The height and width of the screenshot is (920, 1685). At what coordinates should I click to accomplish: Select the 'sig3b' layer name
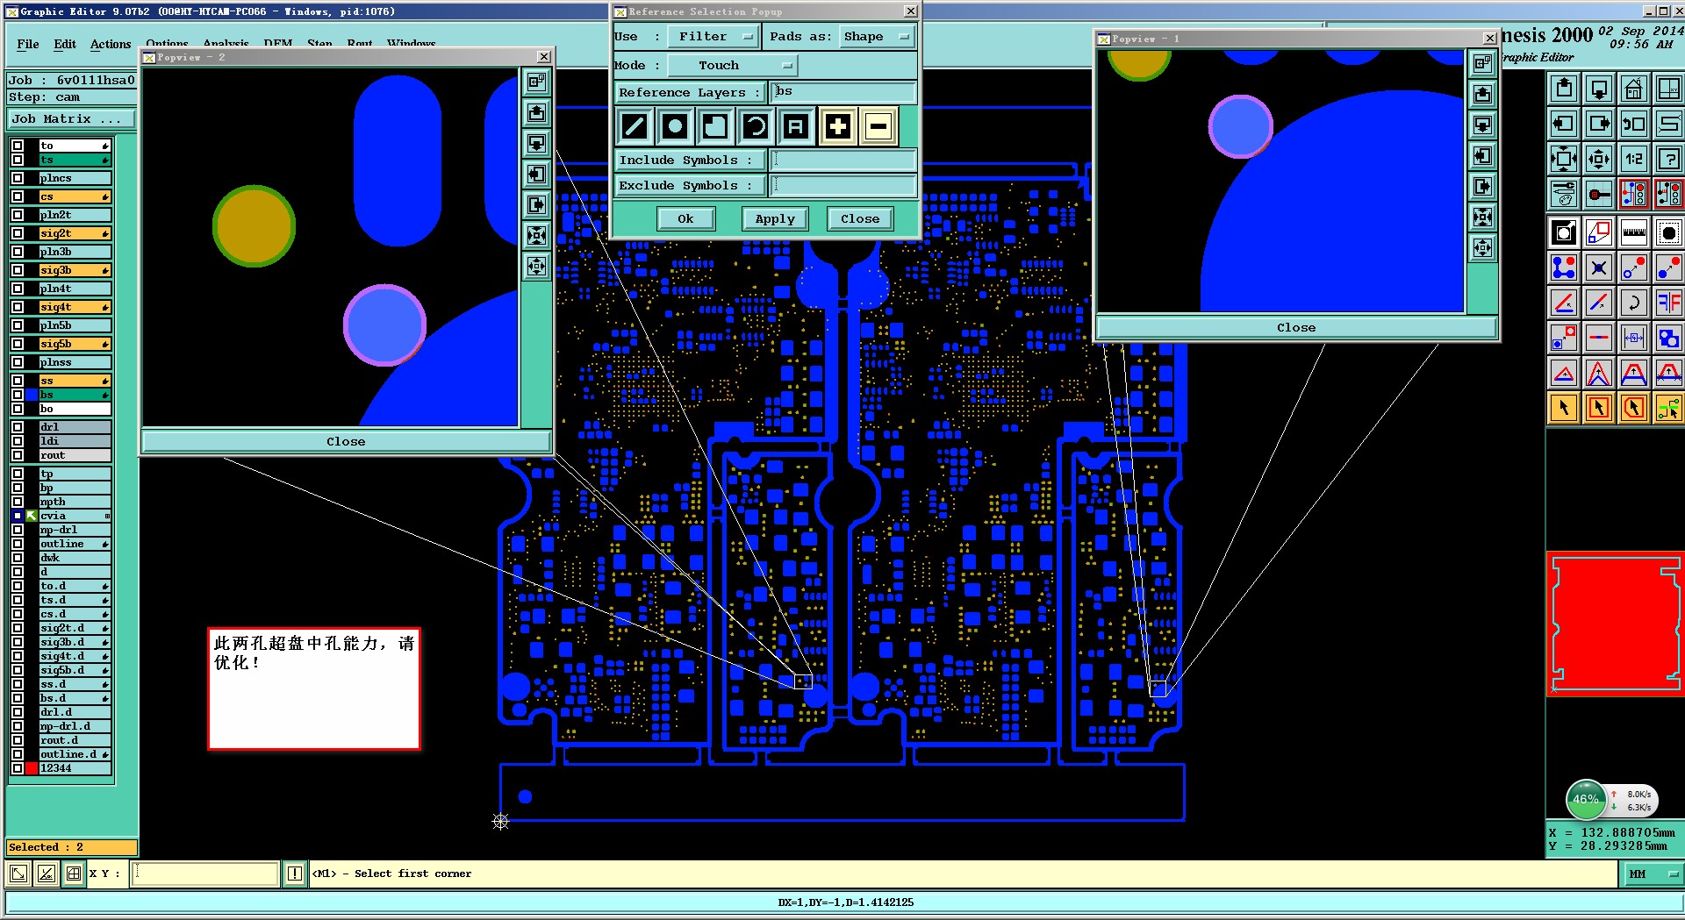(75, 270)
